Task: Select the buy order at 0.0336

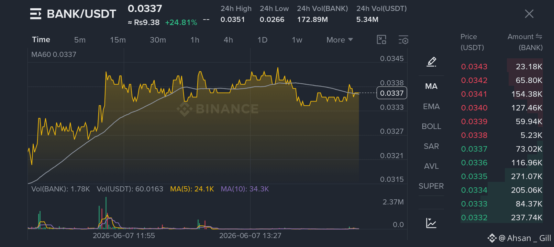Action: coord(502,163)
